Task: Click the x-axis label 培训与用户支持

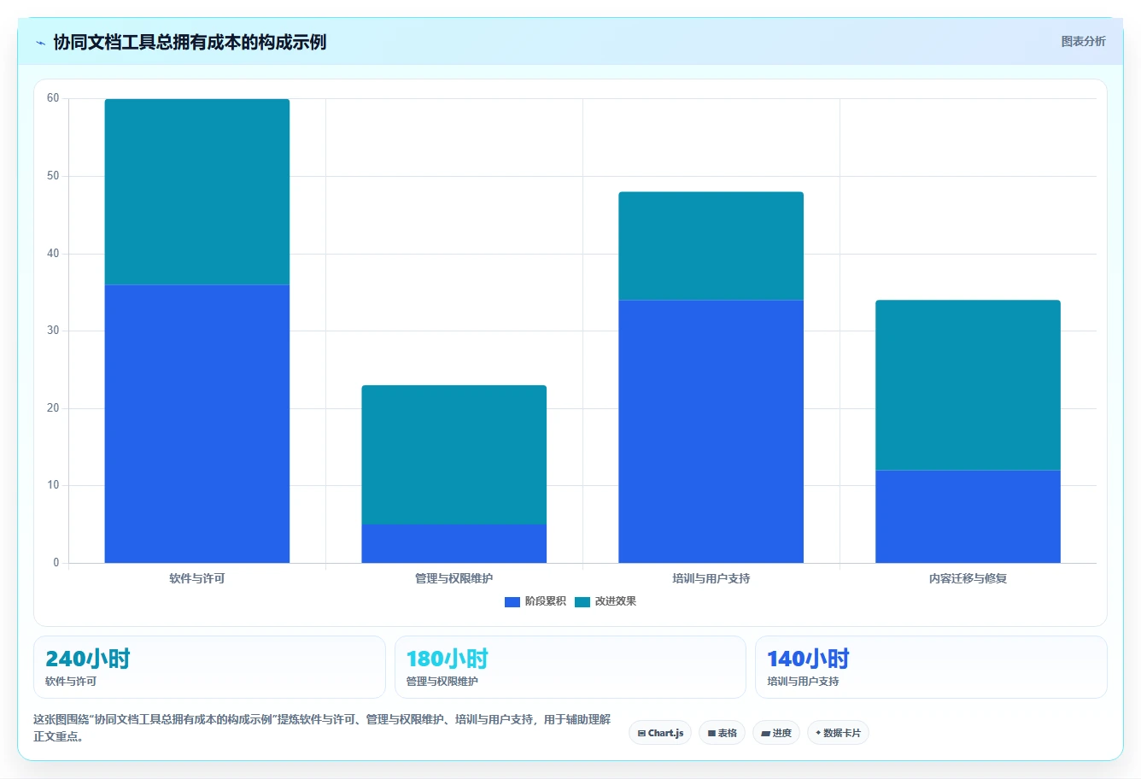Action: [x=711, y=578]
